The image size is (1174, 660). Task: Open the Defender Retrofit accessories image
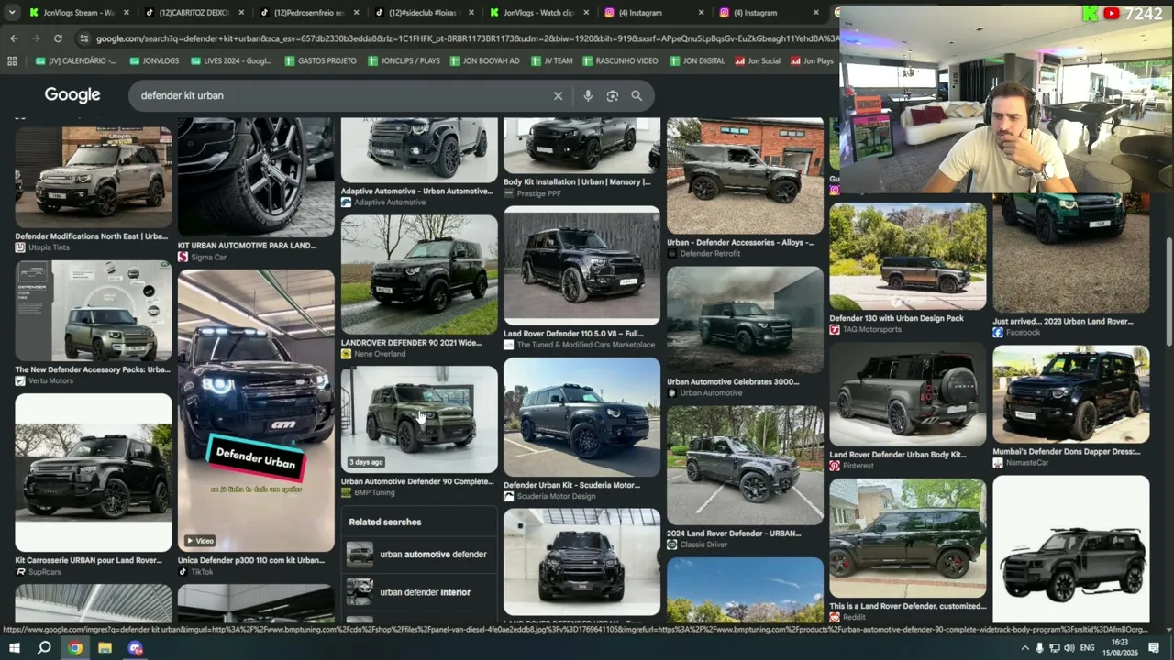(x=745, y=176)
